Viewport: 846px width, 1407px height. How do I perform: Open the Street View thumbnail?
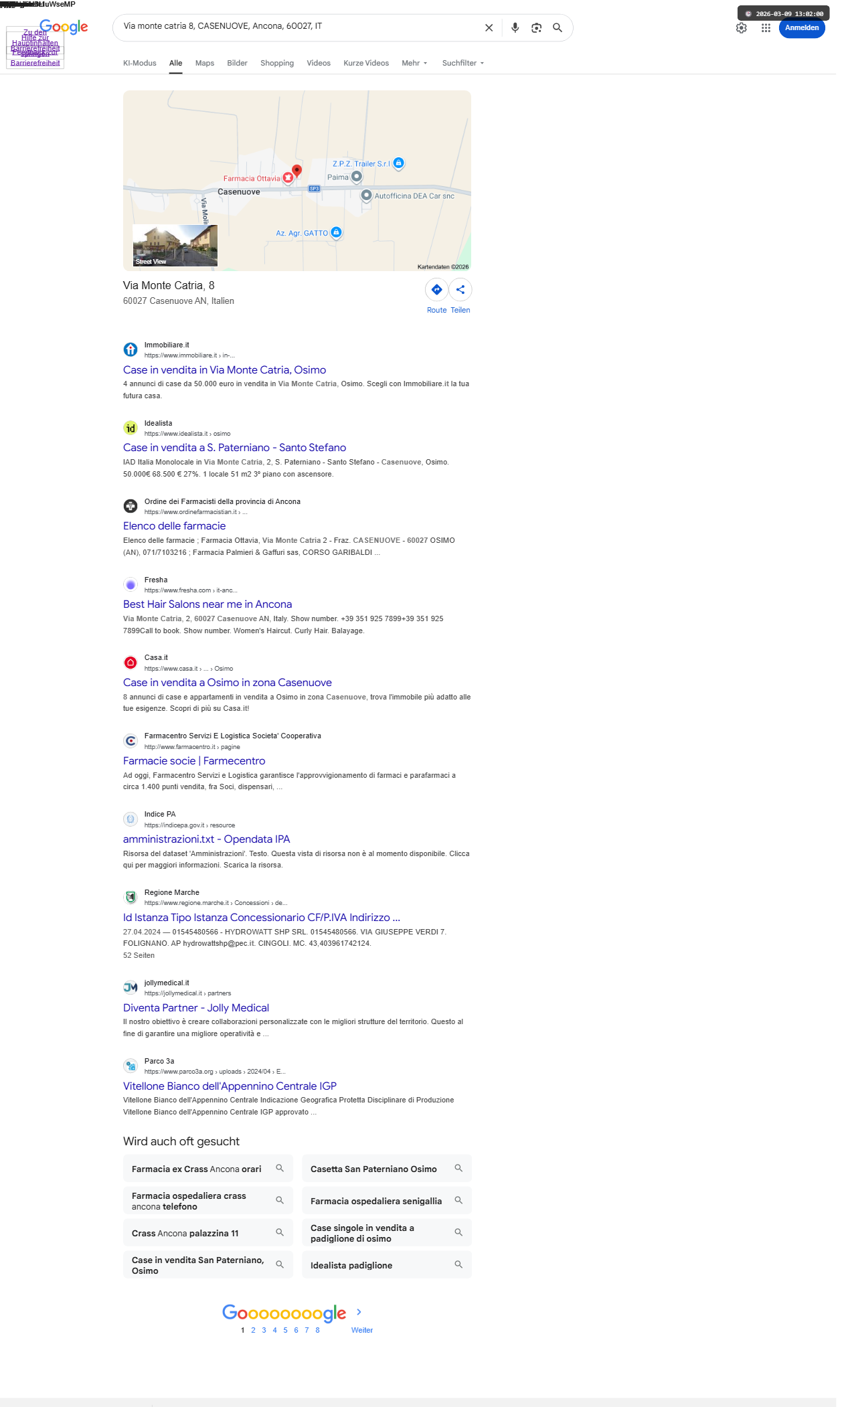click(175, 246)
